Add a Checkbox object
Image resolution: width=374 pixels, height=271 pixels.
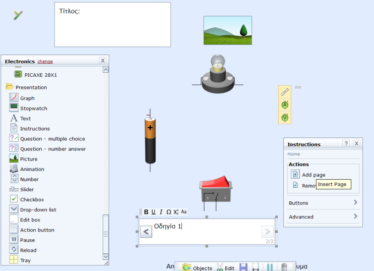27,199
